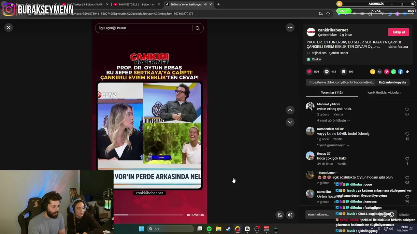
Task: Follow cankirihabernet with 'Takip et'
Action: point(398,32)
